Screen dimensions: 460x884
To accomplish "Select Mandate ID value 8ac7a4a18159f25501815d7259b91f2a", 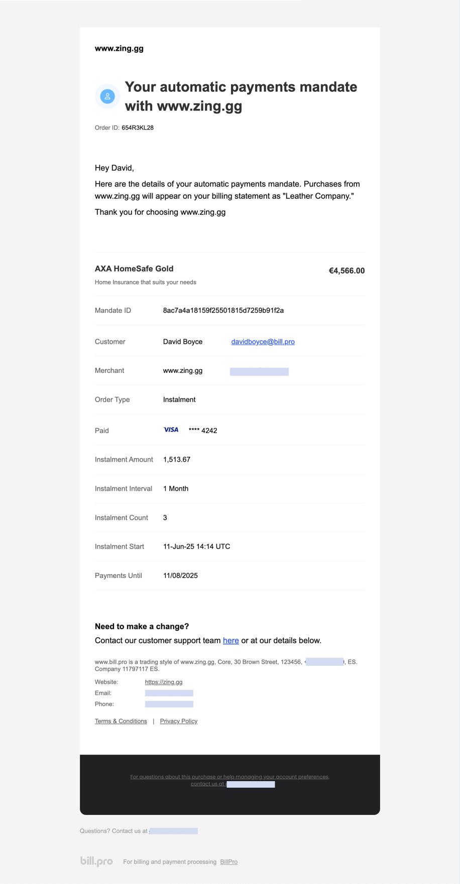I will pos(223,311).
